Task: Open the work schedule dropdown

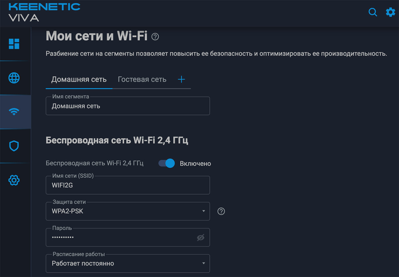Action: (128, 263)
